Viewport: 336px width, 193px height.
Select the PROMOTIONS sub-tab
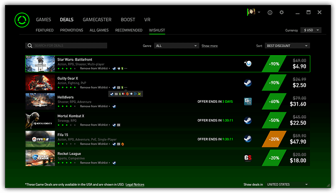point(71,30)
